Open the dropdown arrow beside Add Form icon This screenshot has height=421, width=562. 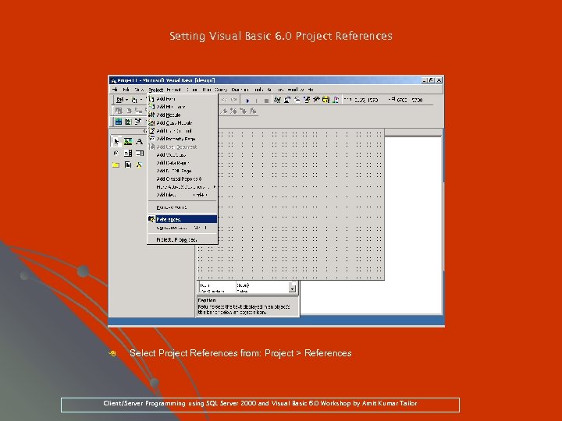[140, 100]
